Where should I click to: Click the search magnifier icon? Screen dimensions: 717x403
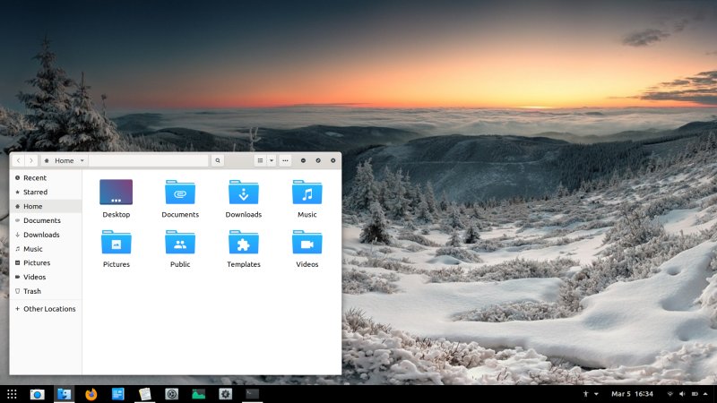[x=217, y=160]
